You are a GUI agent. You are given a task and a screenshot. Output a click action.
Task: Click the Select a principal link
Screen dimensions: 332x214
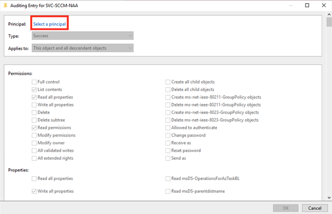(50, 24)
